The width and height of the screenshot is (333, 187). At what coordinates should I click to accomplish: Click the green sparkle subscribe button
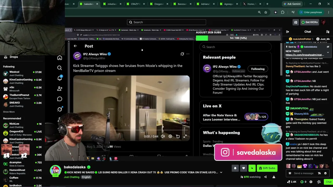tap(252, 168)
